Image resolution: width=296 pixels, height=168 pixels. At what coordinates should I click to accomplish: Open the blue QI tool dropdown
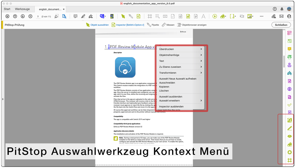pos(103,17)
